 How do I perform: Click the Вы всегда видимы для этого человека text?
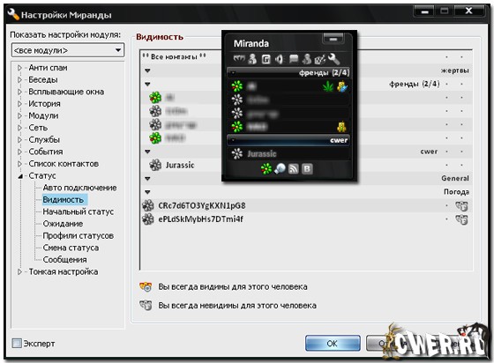click(x=233, y=287)
